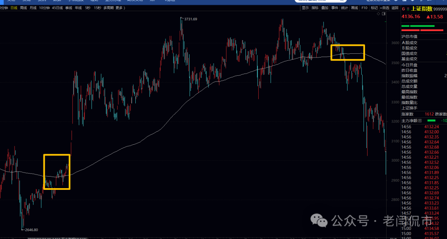Click the 基金成交 row
The height and width of the screenshot is (239, 447).
(x=424, y=59)
